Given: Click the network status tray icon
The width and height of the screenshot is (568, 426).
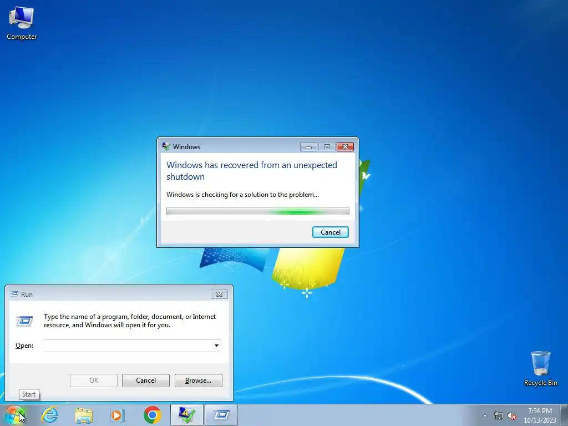Looking at the screenshot, I should click(x=499, y=415).
